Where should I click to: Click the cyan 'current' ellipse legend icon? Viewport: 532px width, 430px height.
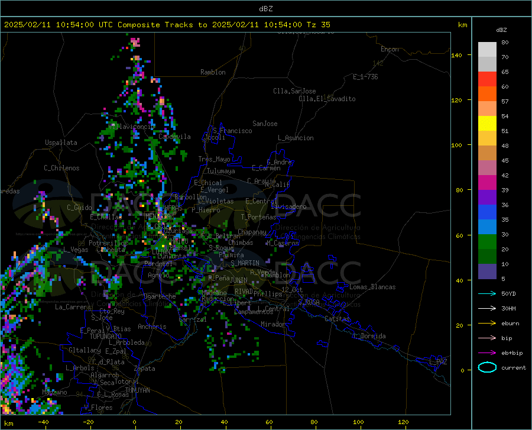click(487, 367)
